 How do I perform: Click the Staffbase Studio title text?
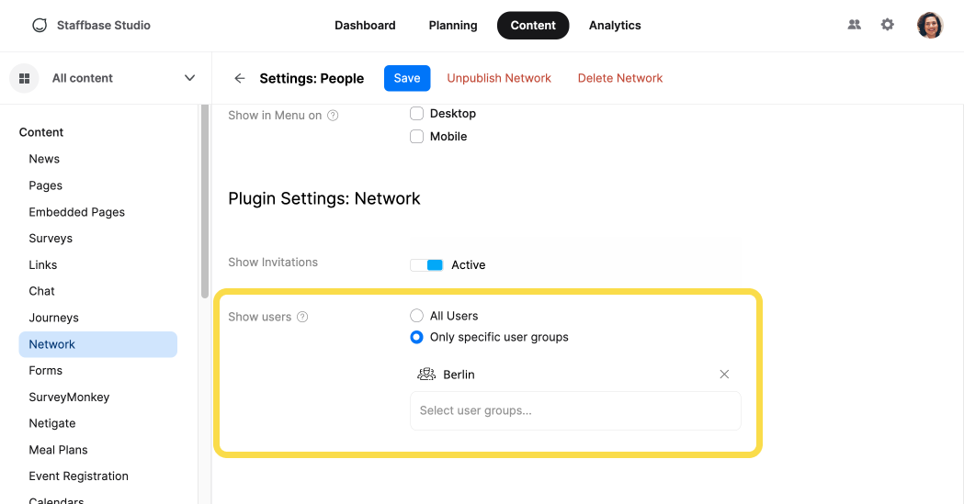click(103, 25)
